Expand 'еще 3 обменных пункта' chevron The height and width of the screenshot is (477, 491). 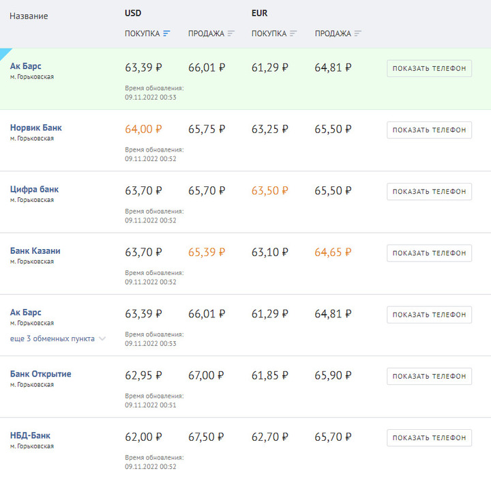pyautogui.click(x=102, y=338)
